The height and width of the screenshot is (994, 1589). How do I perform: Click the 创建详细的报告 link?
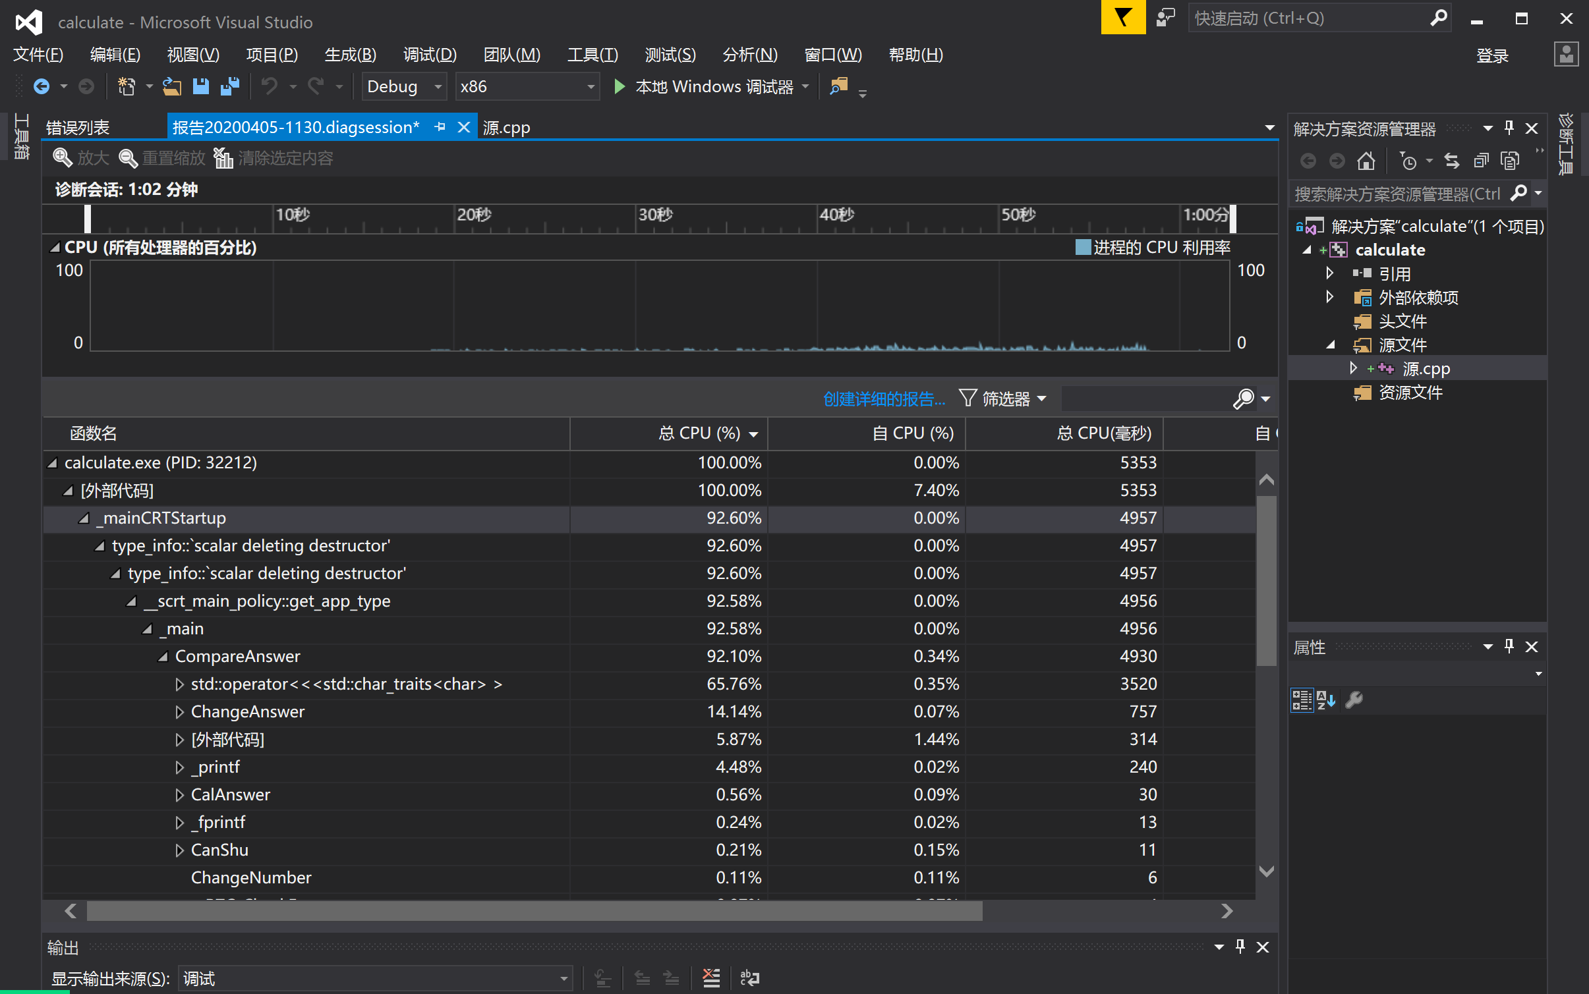[x=883, y=399]
